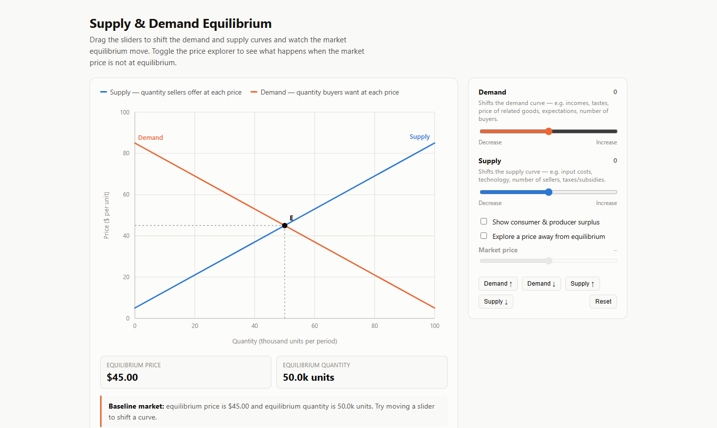Click the disabled Market price slider

[548, 261]
